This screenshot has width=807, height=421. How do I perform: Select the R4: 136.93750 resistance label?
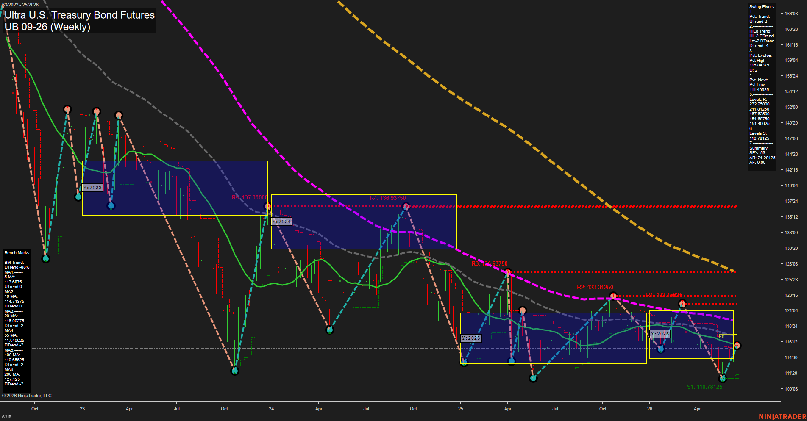[387, 198]
